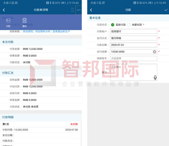
Task: Select the 直接付款 radio option
Action: click(x=113, y=25)
